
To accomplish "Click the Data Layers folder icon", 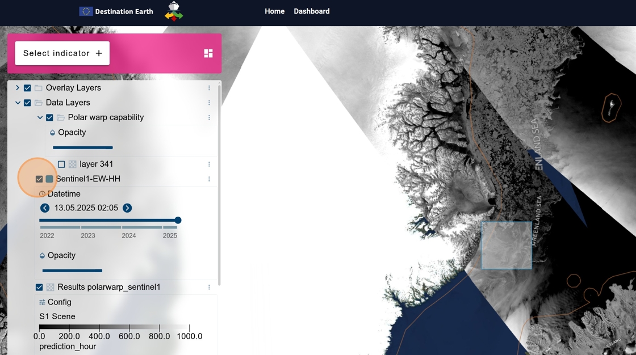I will tap(39, 103).
